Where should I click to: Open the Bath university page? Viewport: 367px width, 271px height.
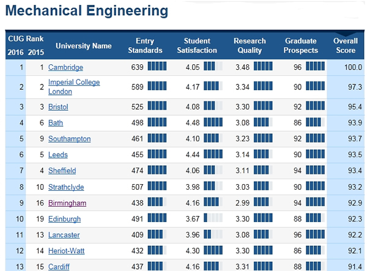pos(56,123)
